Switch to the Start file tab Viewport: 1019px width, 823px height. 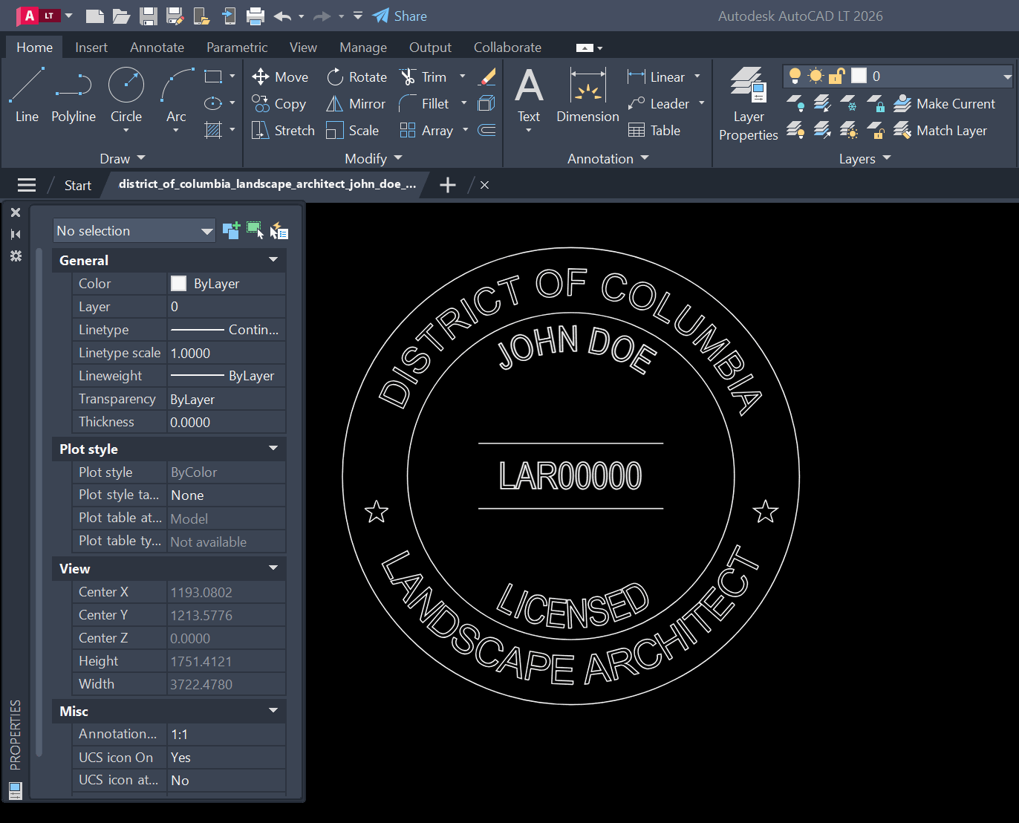pos(77,185)
